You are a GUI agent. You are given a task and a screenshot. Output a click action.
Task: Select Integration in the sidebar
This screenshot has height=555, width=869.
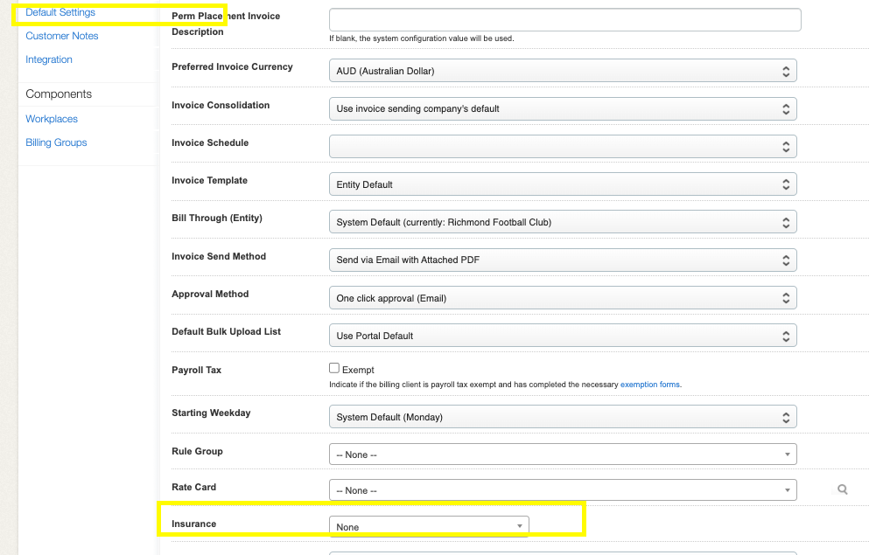[49, 59]
